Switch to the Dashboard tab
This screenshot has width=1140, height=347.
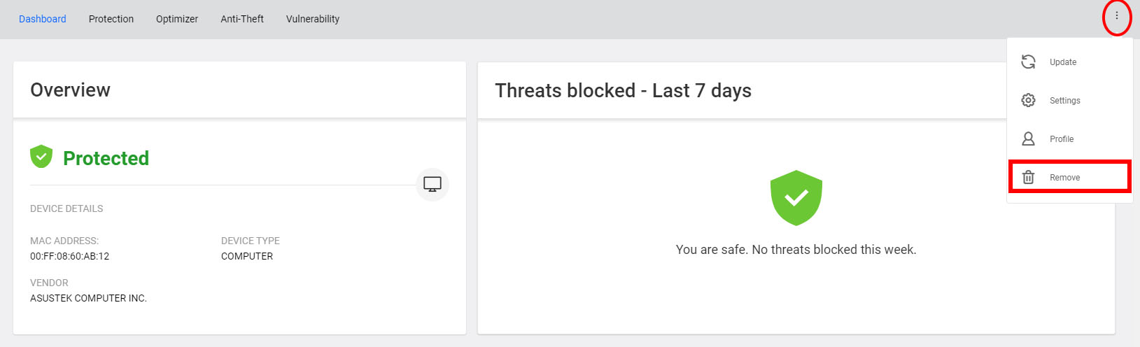(43, 19)
